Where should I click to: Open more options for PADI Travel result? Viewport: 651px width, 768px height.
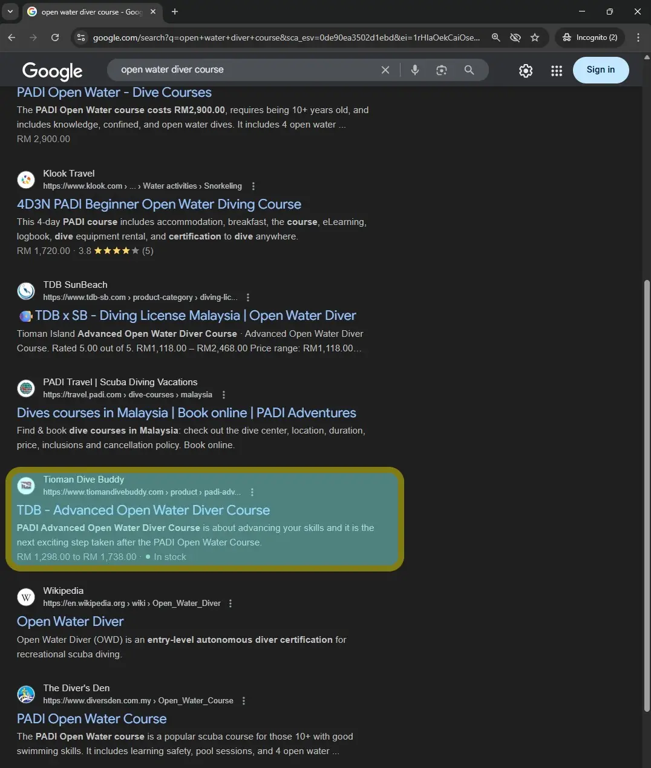[224, 395]
